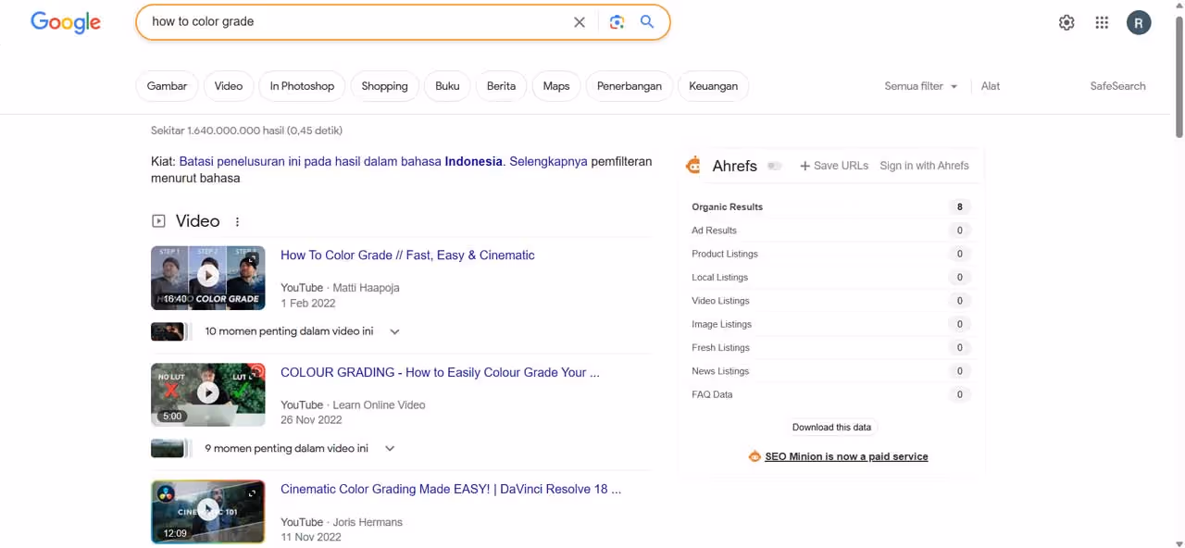Open SEO Minion is now a paid service link
This screenshot has height=548, width=1185.
846,456
